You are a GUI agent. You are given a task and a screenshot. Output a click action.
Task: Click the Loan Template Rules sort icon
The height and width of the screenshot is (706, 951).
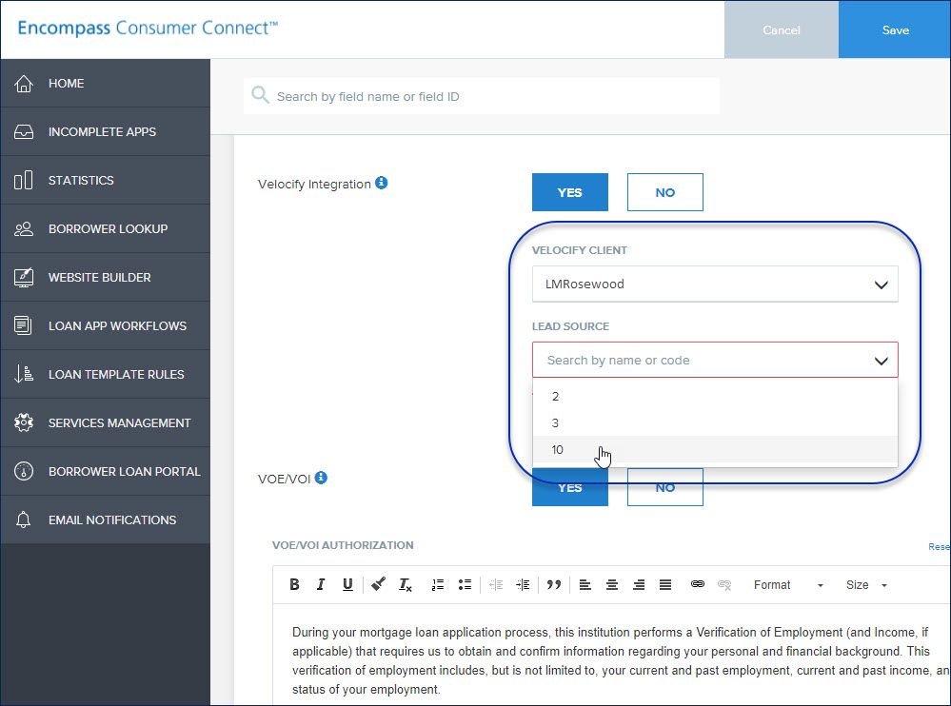click(x=24, y=374)
